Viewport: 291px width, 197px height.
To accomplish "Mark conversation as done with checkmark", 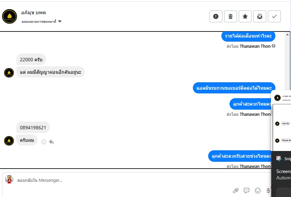I will click(274, 17).
